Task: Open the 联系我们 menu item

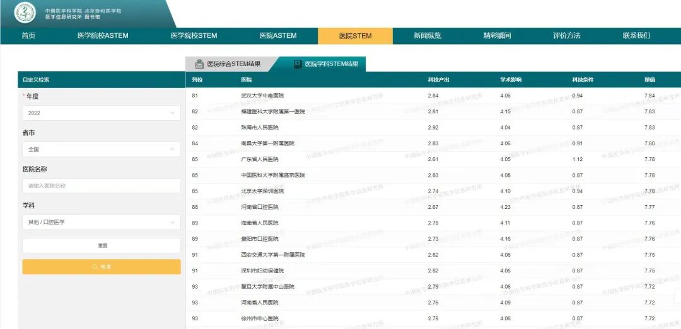Action: 636,36
